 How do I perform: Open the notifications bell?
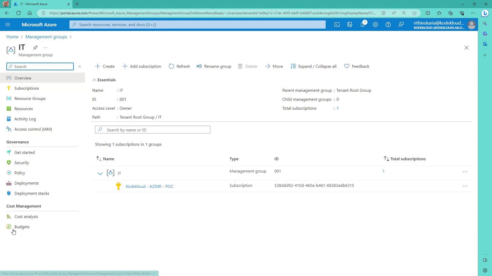[362, 25]
